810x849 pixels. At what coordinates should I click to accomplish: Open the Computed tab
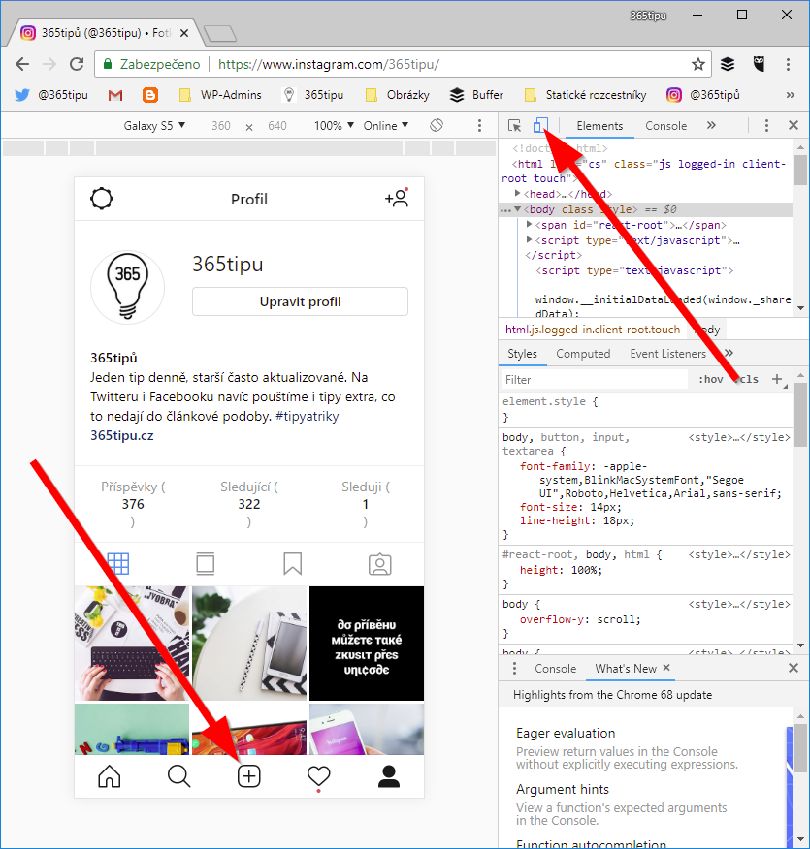583,354
